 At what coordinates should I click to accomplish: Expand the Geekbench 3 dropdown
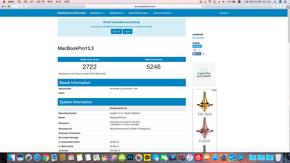click(117, 13)
